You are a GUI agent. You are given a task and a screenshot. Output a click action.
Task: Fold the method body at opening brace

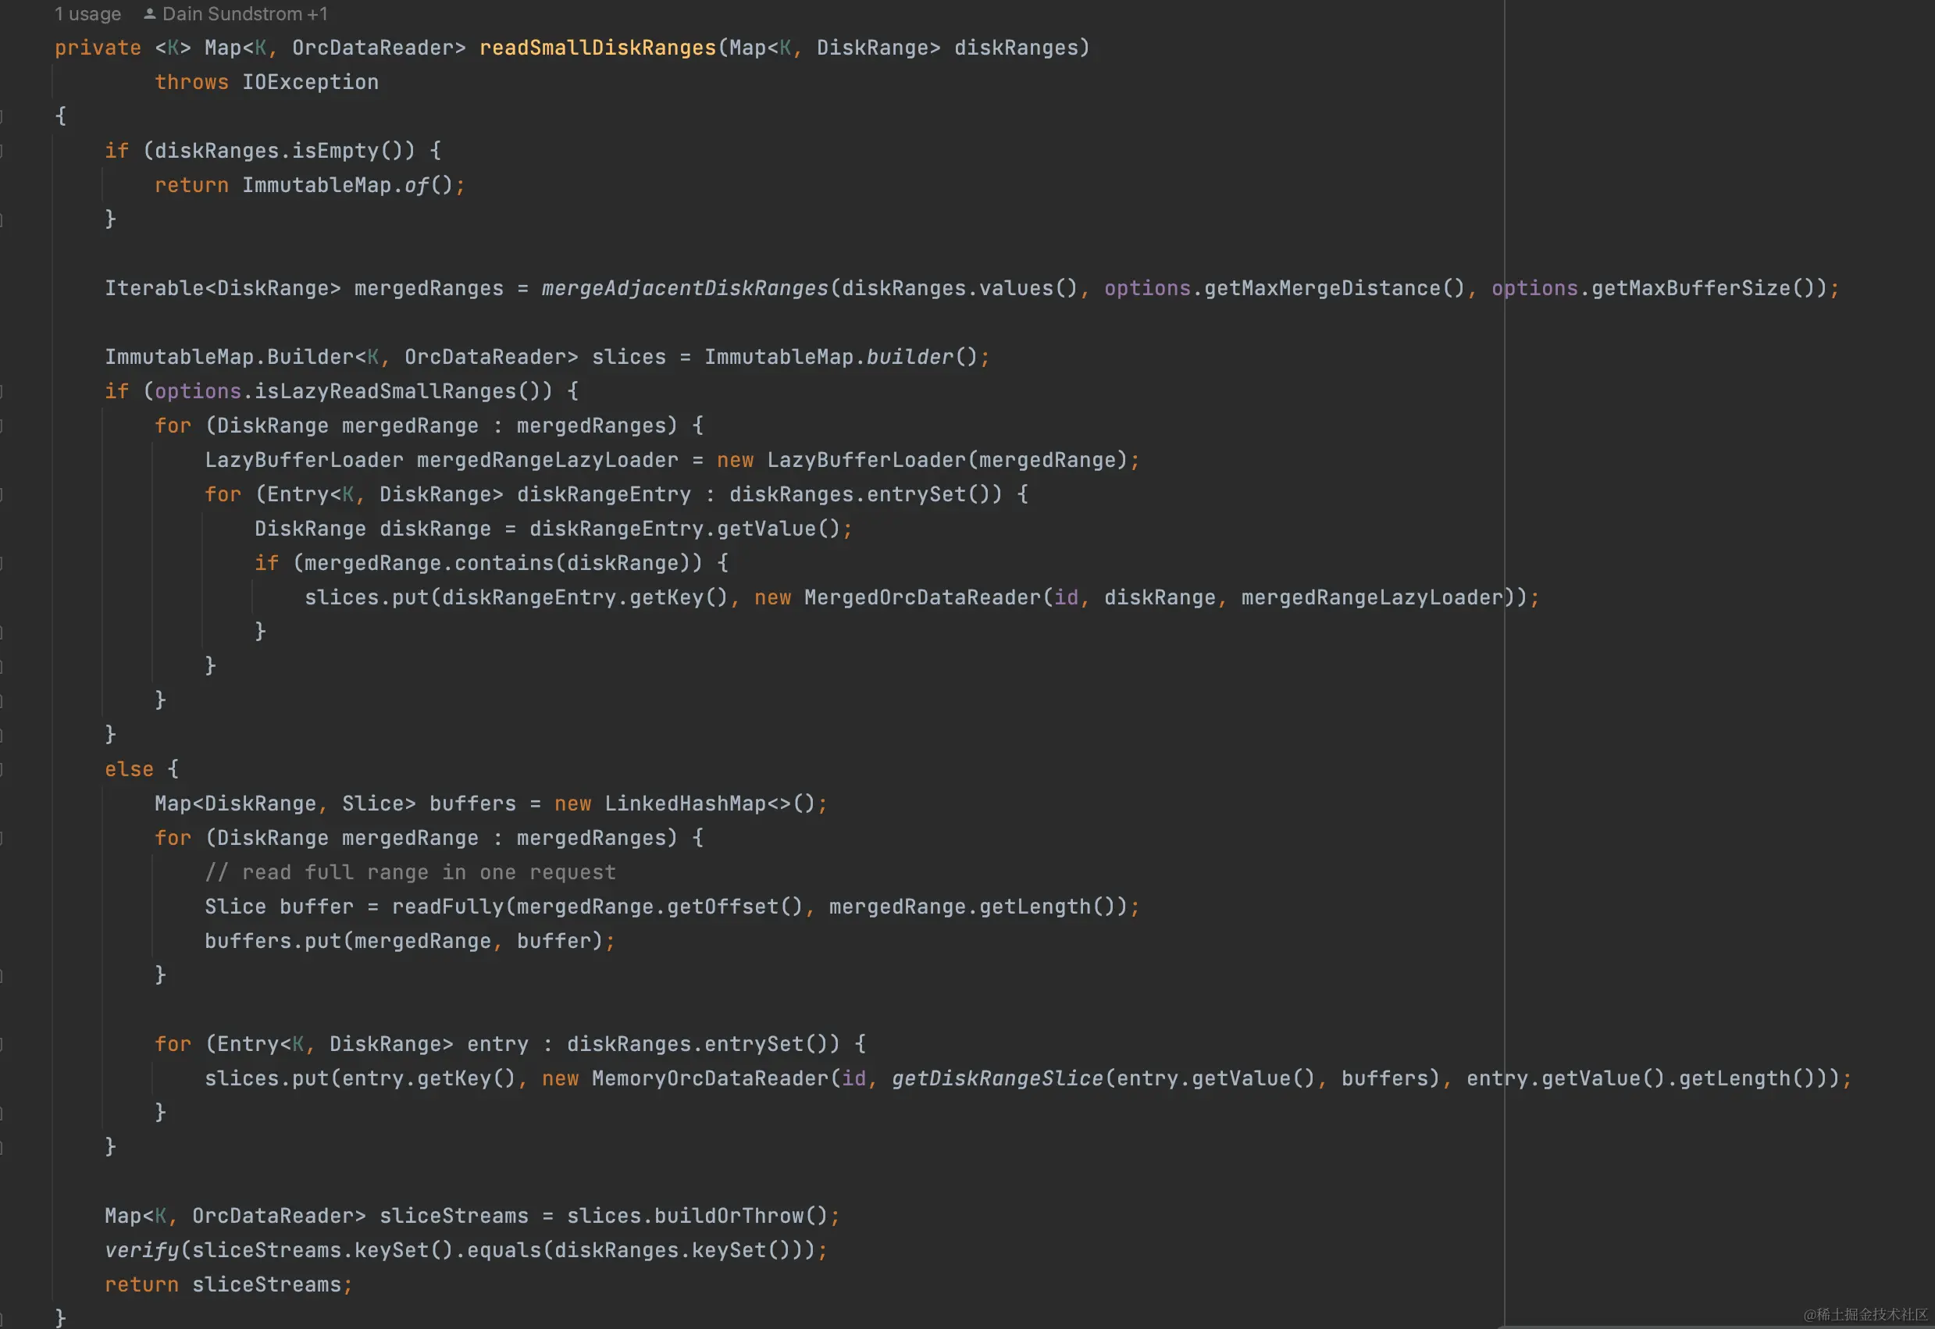pos(2,116)
